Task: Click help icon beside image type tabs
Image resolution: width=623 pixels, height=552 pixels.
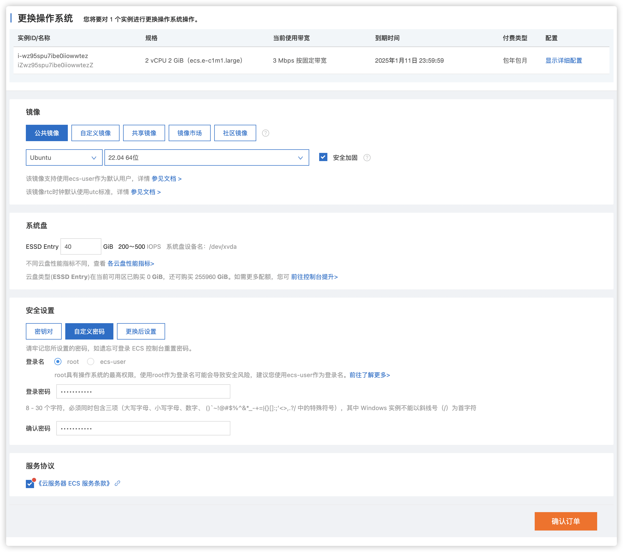Action: pyautogui.click(x=265, y=133)
